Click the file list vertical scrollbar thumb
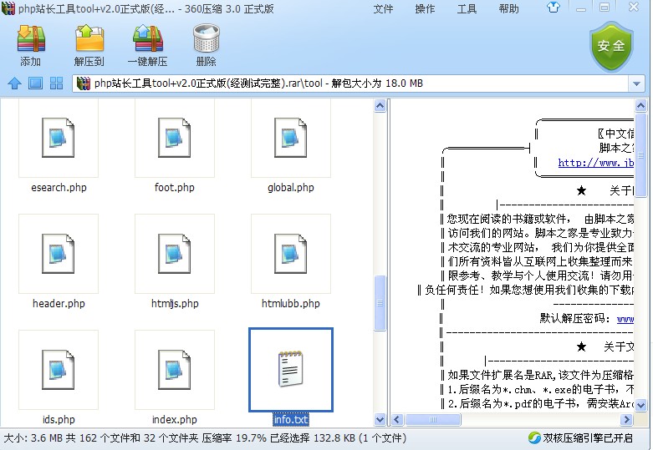 coord(380,302)
